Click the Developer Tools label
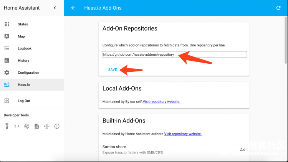The image size is (288, 162). point(17,115)
